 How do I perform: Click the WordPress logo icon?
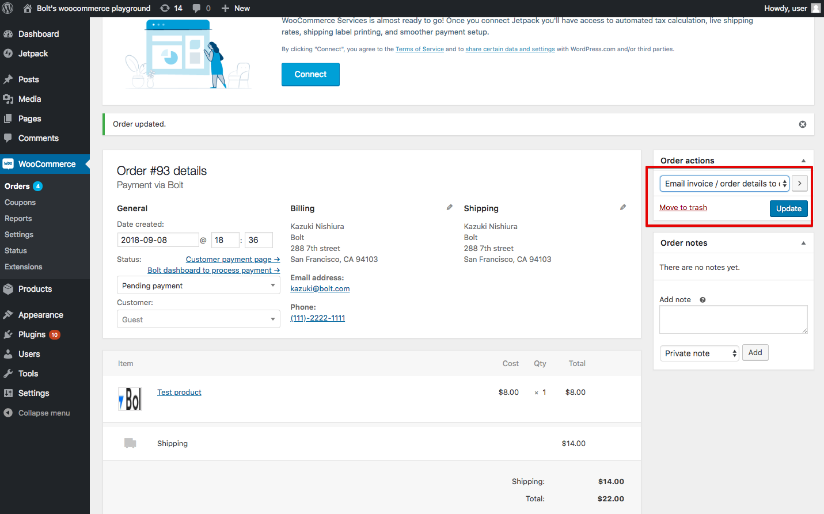click(x=8, y=8)
